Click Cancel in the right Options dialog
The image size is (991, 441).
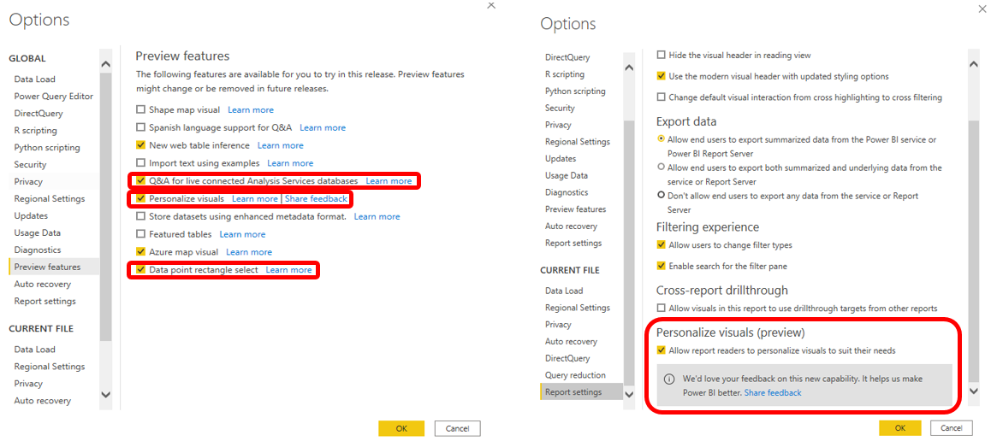(x=951, y=427)
